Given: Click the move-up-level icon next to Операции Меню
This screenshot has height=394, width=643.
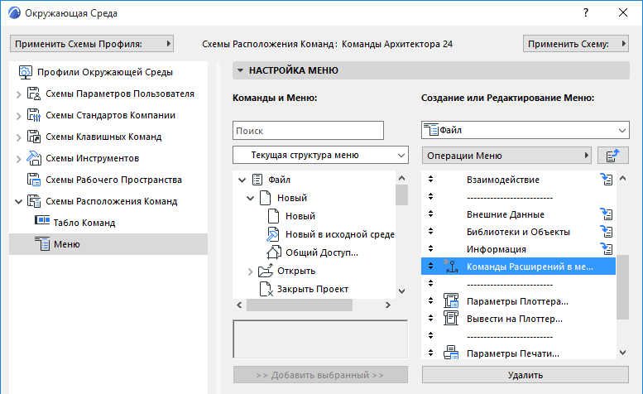Looking at the screenshot, I should [613, 155].
